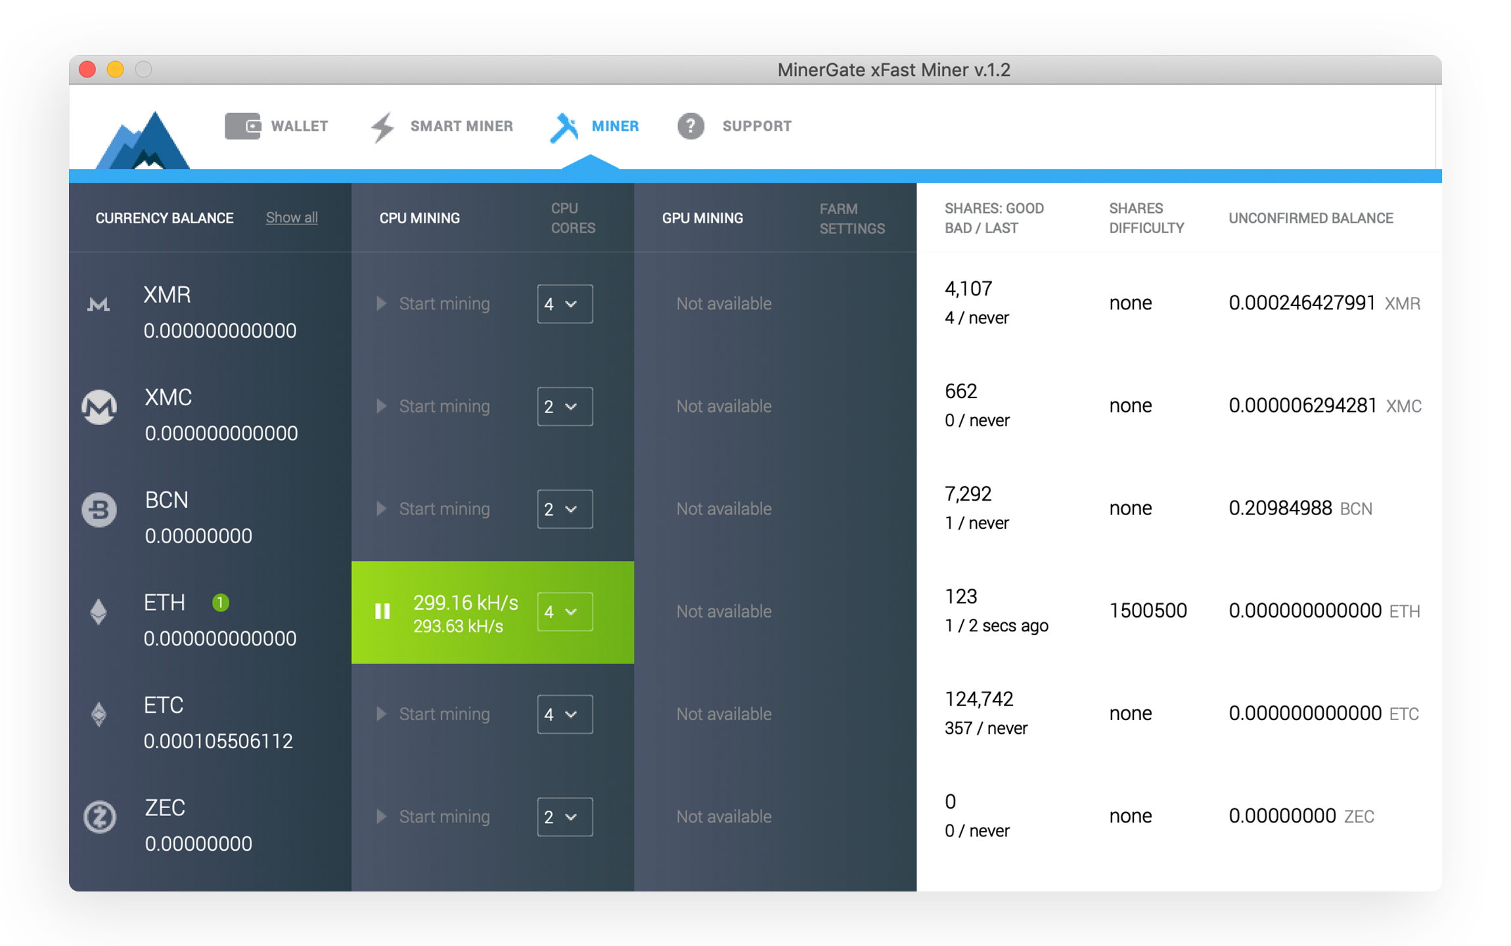
Task: Select the SMART MINER lightning bolt icon
Action: point(382,125)
